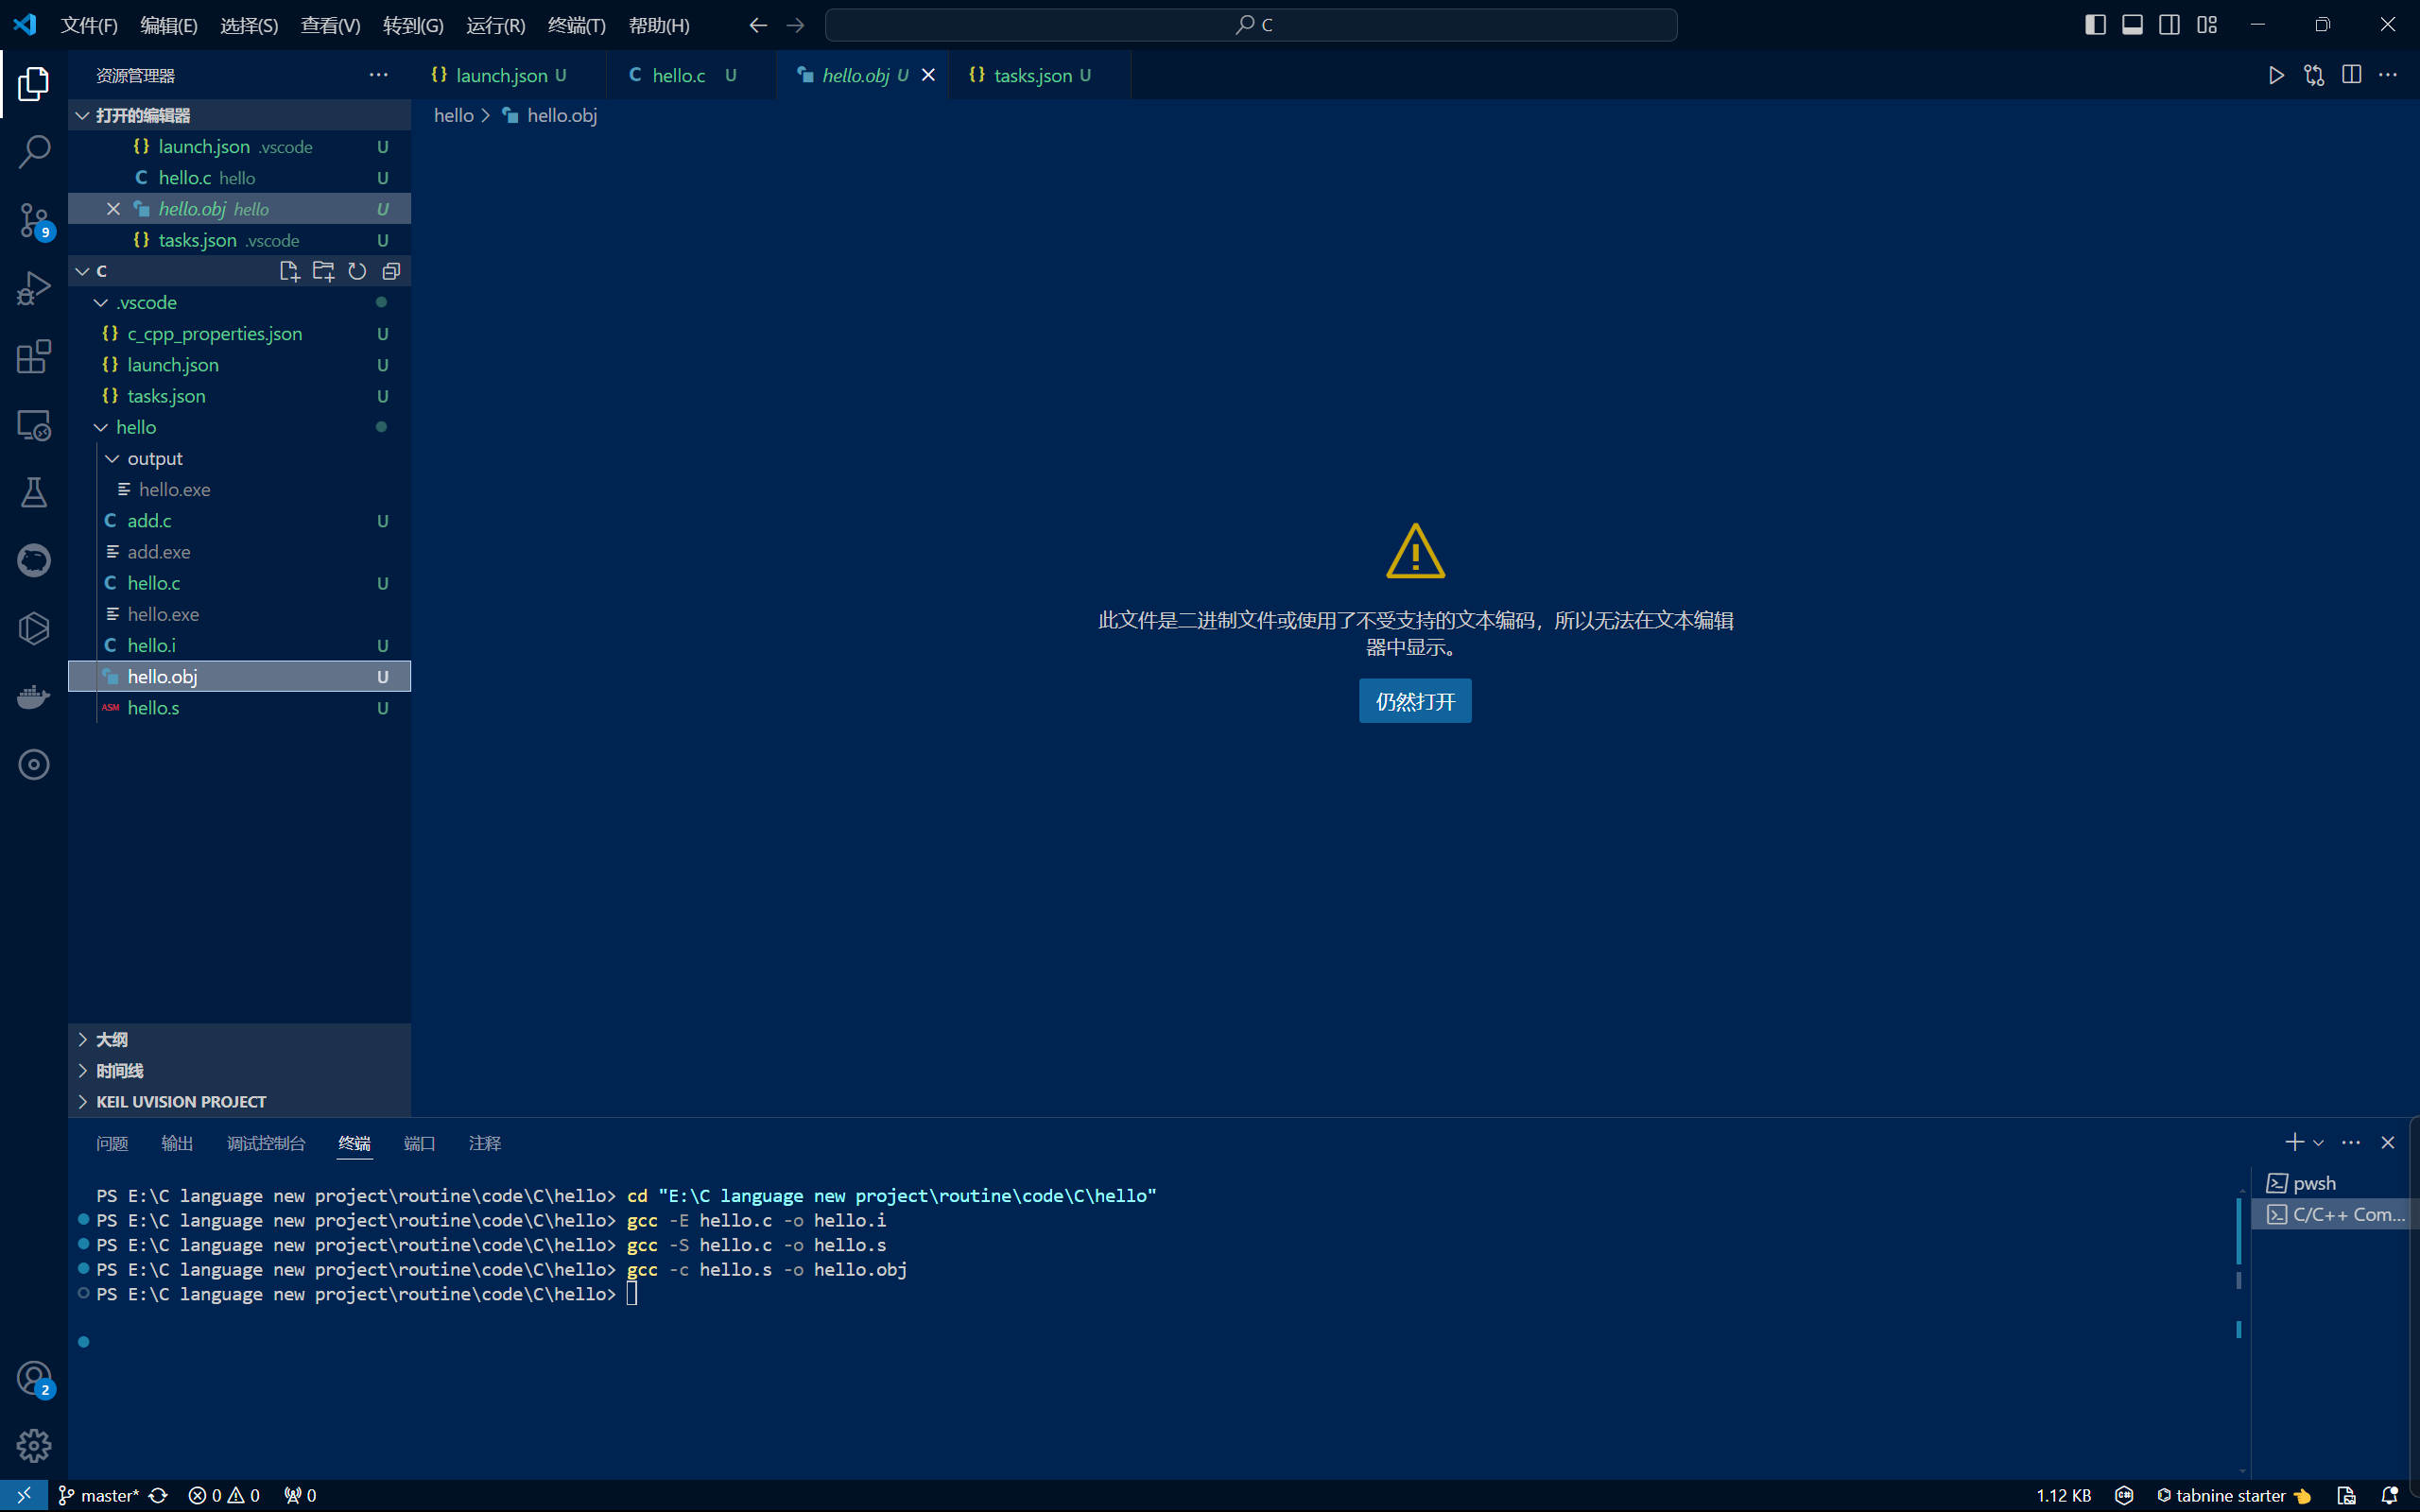Add a new terminal with plus icon
Screen dimensions: 2420x1512
(x=2294, y=1142)
